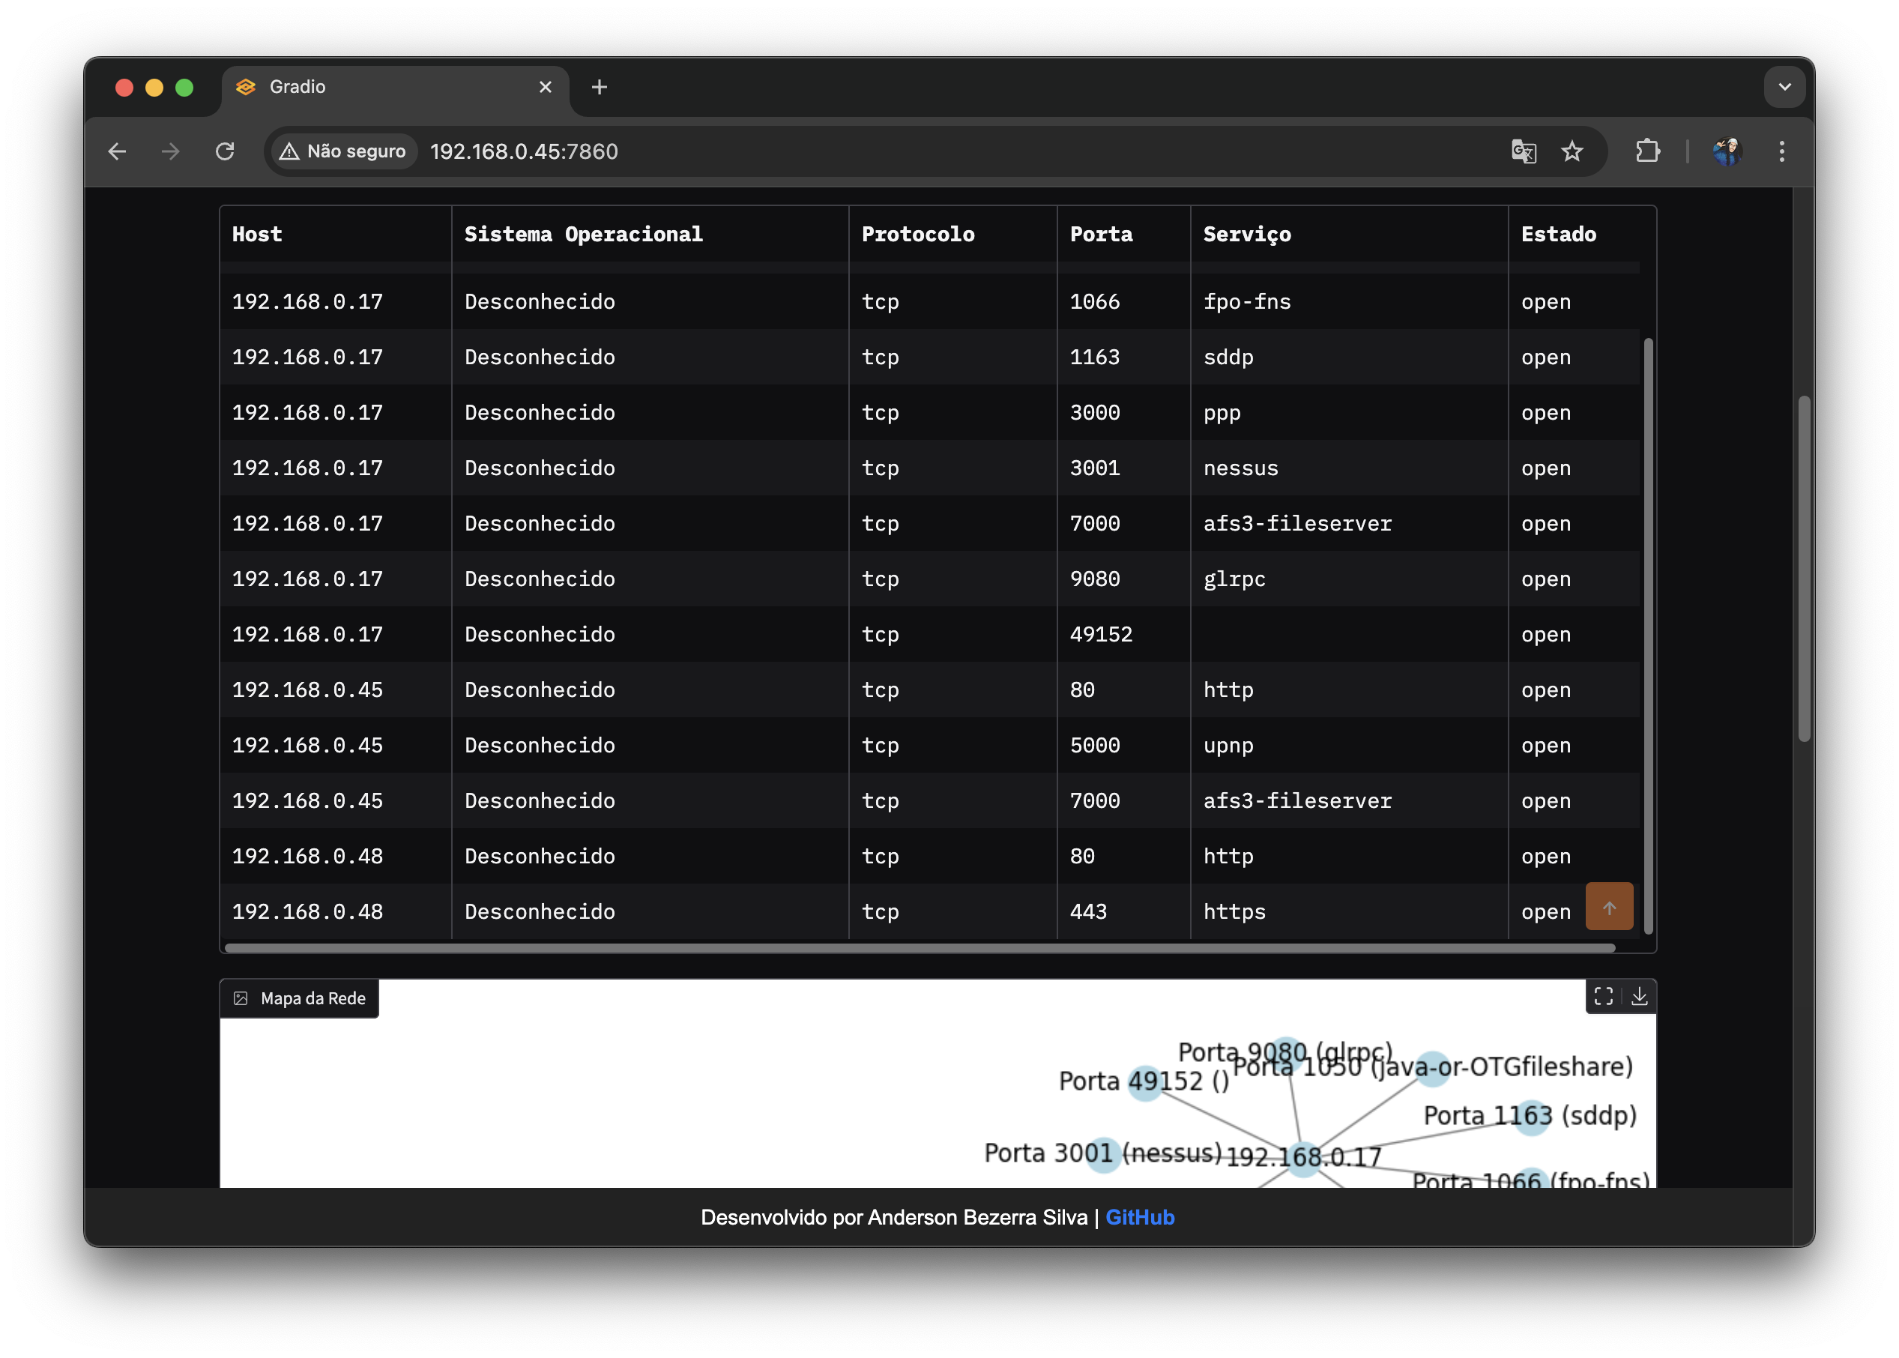Open the GitHub link in the footer
Viewport: 1899px width, 1358px height.
coord(1140,1218)
